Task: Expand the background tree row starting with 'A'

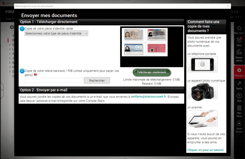Action: (x=10, y=54)
